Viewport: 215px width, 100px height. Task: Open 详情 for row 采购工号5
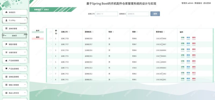point(182,55)
